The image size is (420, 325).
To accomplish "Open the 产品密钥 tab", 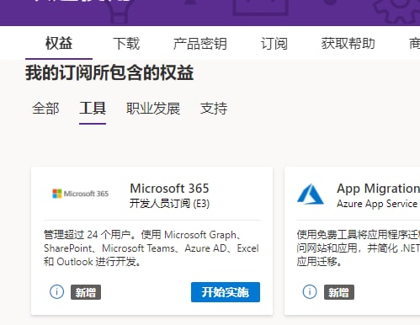I will [200, 44].
